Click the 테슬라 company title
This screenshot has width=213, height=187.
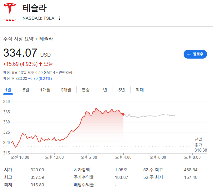(x=35, y=8)
